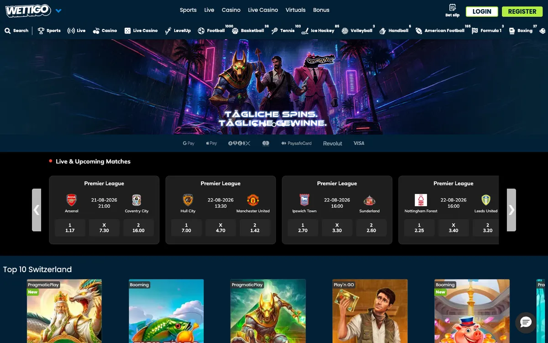This screenshot has width=548, height=343.
Task: Select Virtuals in top menu
Action: click(295, 10)
